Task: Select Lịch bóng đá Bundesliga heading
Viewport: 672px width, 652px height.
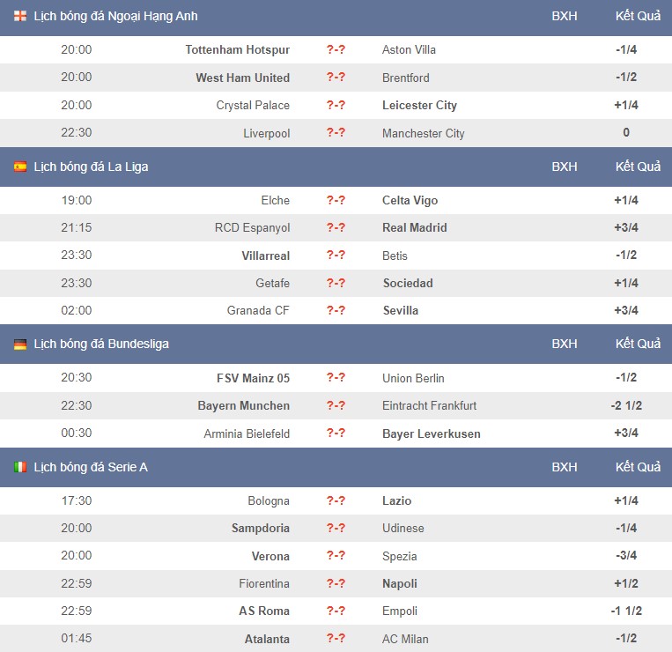Action: tap(101, 345)
